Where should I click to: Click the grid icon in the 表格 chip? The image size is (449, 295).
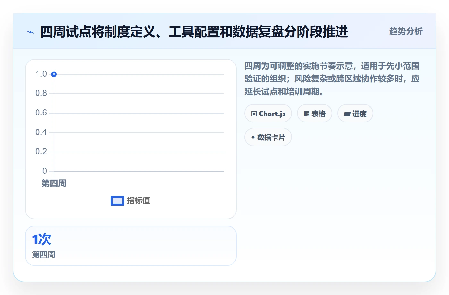click(x=307, y=114)
